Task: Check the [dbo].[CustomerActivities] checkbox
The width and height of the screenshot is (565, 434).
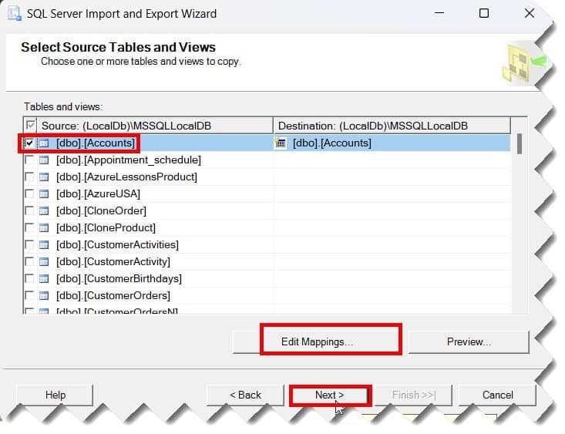Action: [29, 245]
